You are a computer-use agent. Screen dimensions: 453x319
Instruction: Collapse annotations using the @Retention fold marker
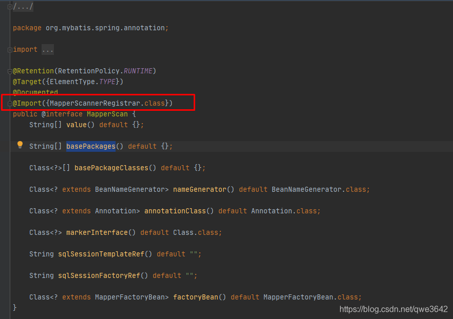(x=10, y=71)
